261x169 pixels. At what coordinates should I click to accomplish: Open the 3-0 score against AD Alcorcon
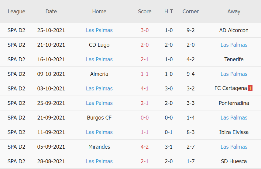click(x=144, y=30)
